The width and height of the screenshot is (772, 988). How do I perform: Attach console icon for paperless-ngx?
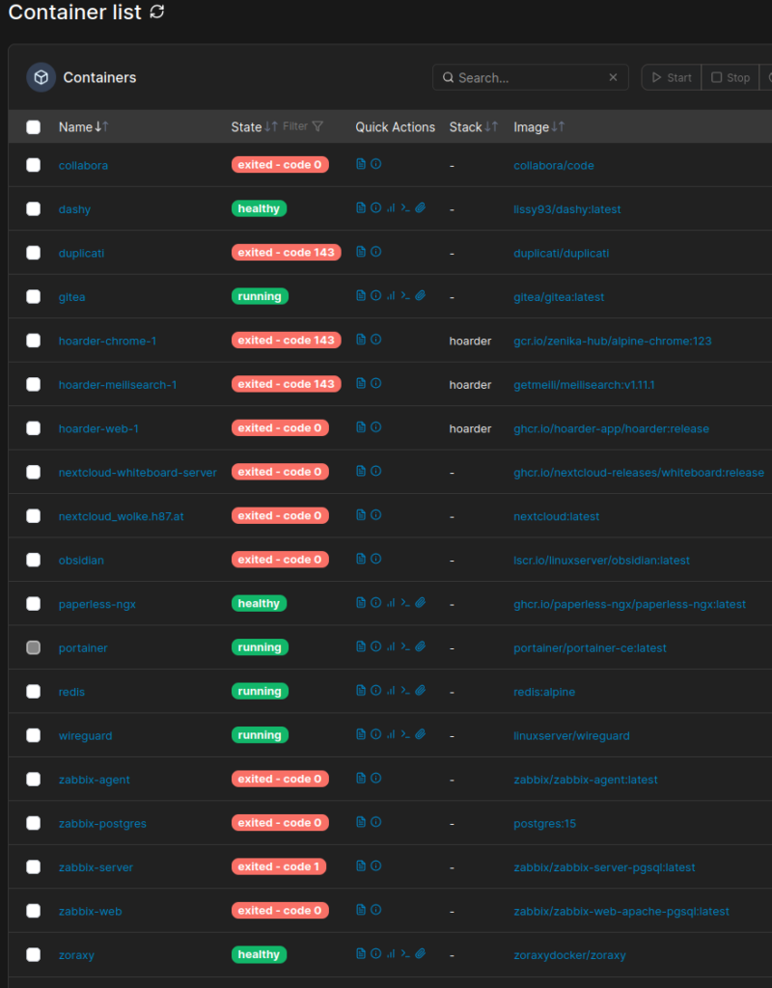[x=421, y=603]
